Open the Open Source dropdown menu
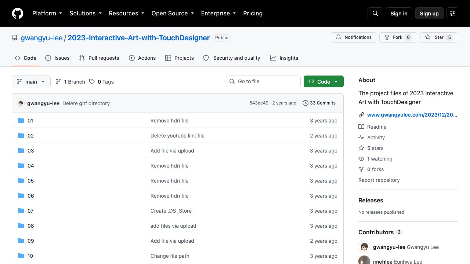The image size is (470, 264). 172,14
